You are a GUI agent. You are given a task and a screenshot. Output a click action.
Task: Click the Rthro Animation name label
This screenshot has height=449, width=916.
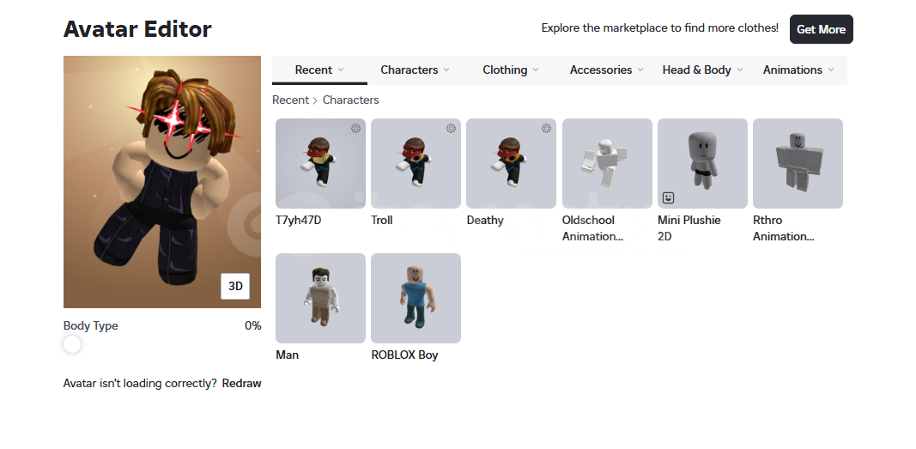(x=784, y=228)
